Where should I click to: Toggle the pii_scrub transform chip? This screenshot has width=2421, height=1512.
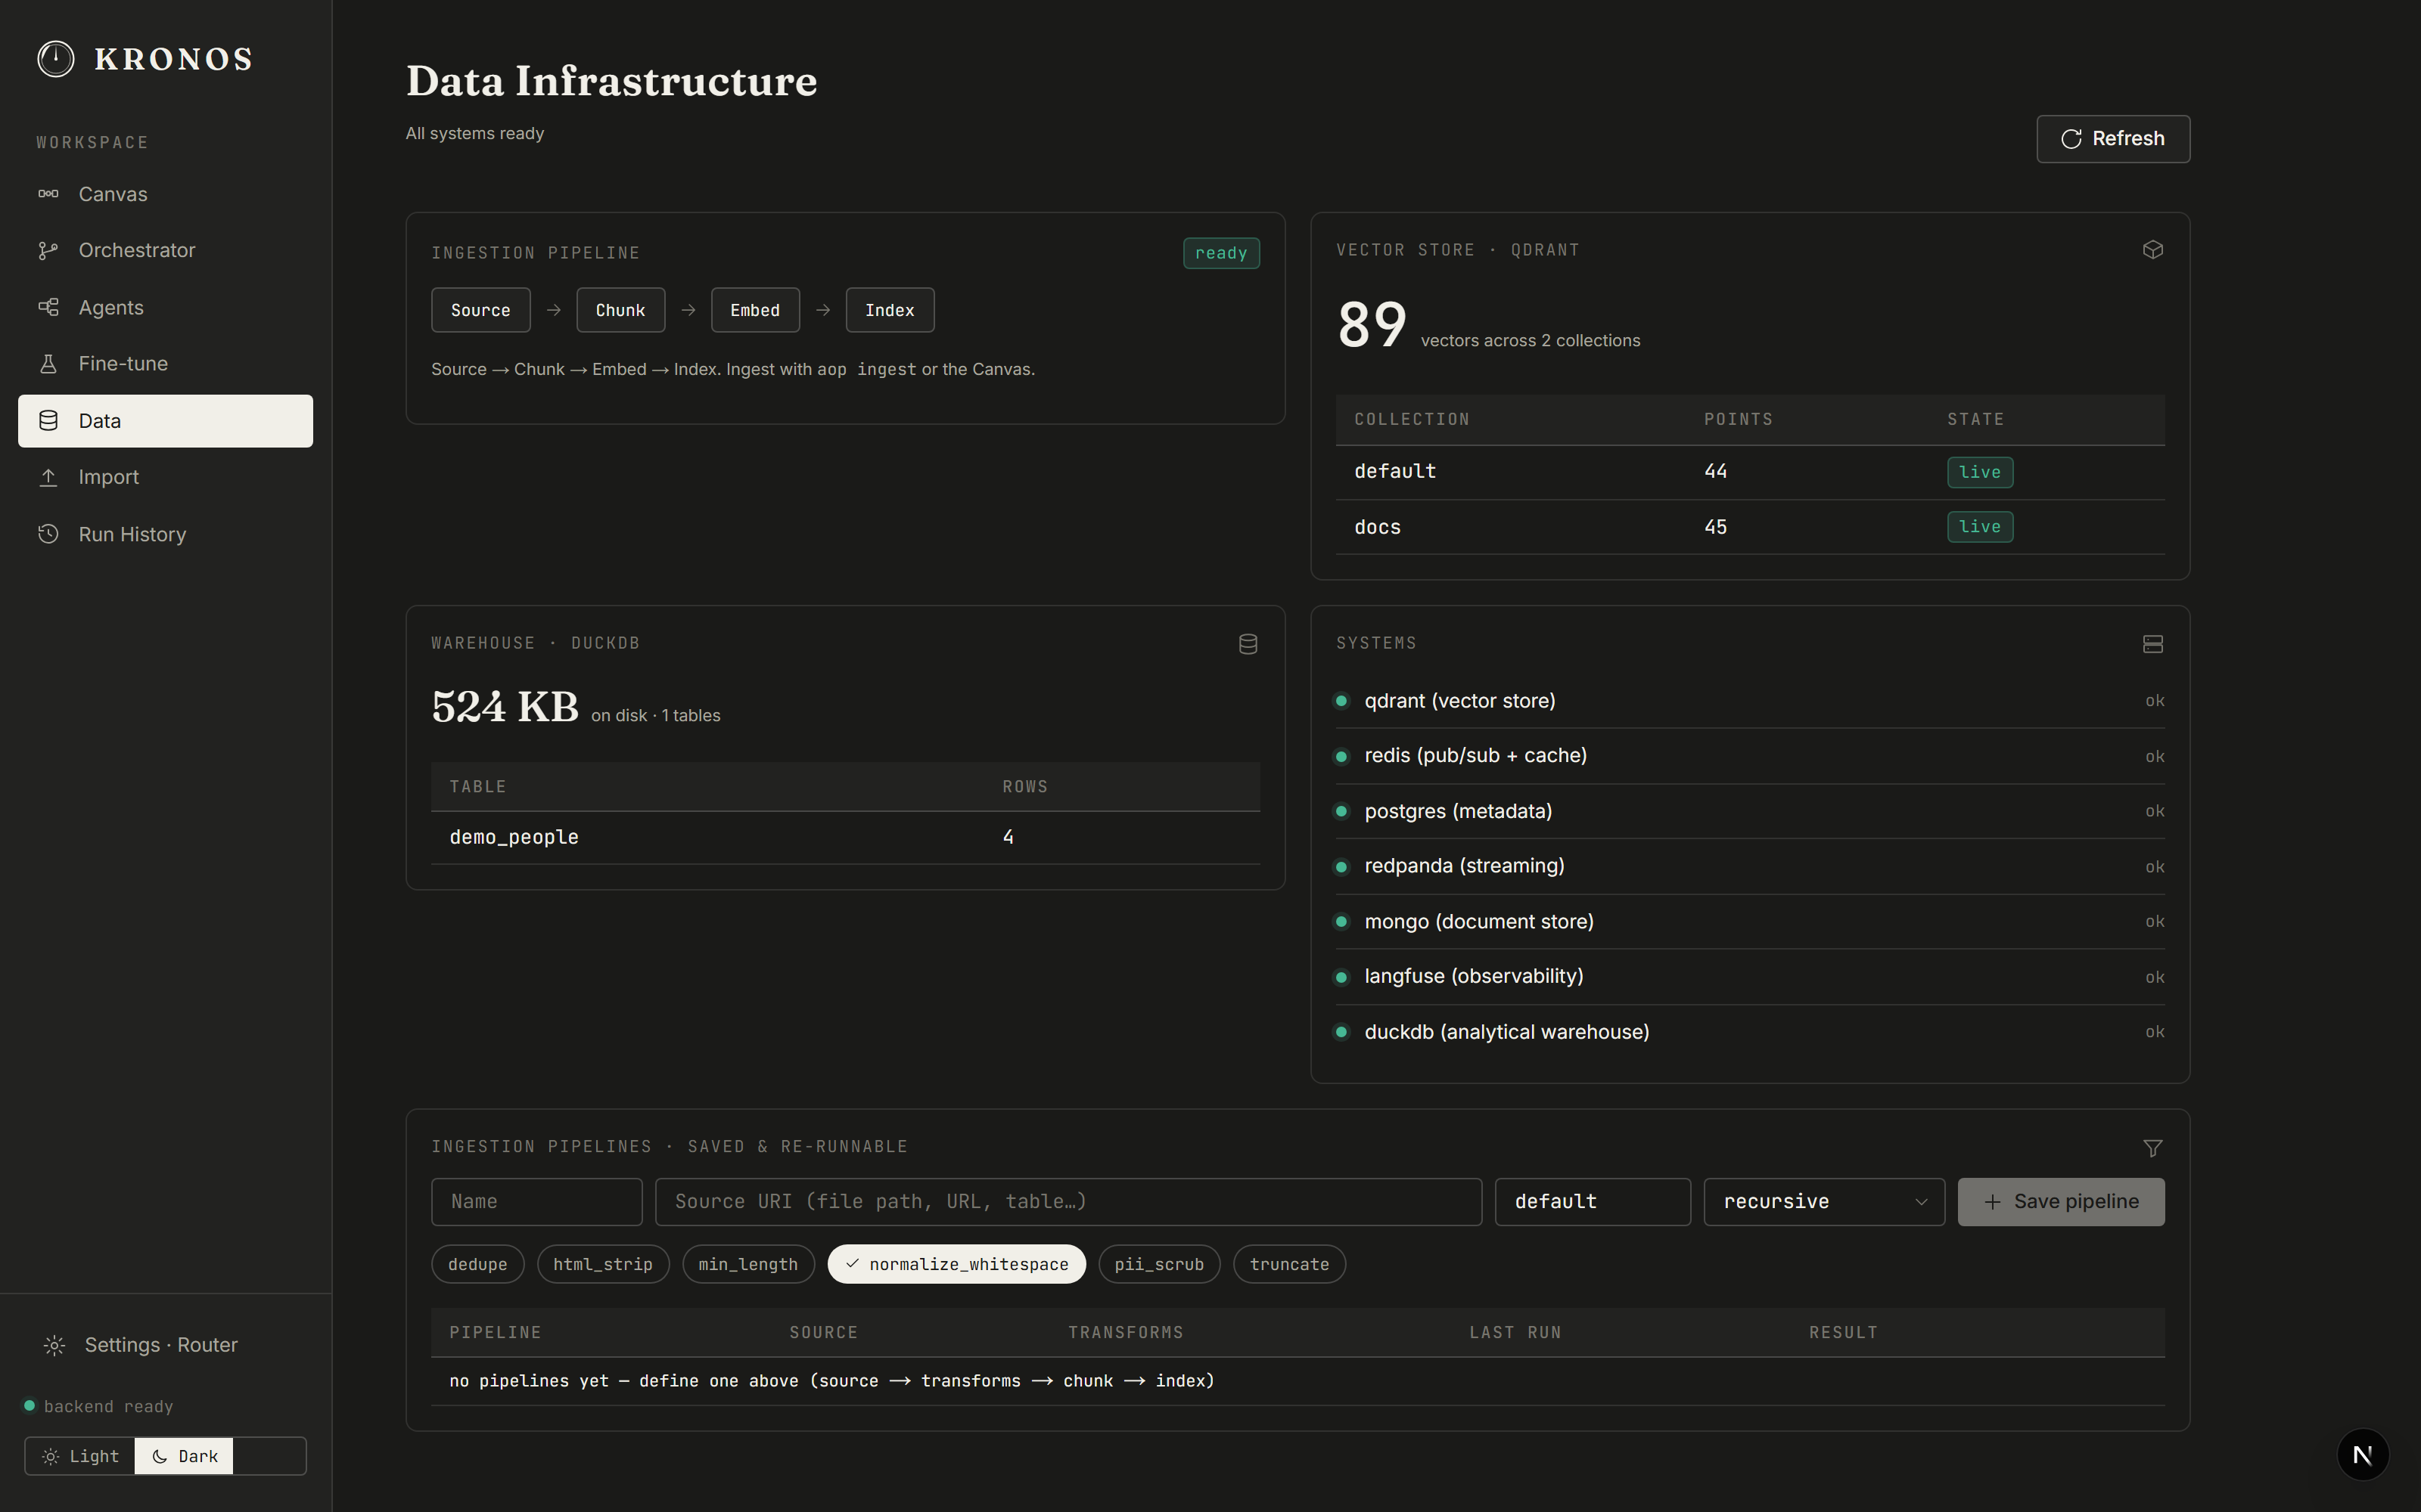click(x=1160, y=1264)
